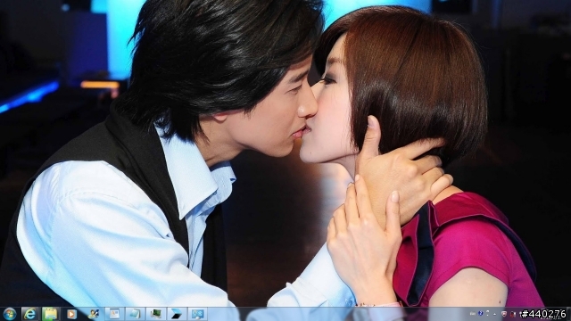Image resolution: width=571 pixels, height=321 pixels.
Task: Open the last taskbar app with blue screen icon
Action: [197, 314]
